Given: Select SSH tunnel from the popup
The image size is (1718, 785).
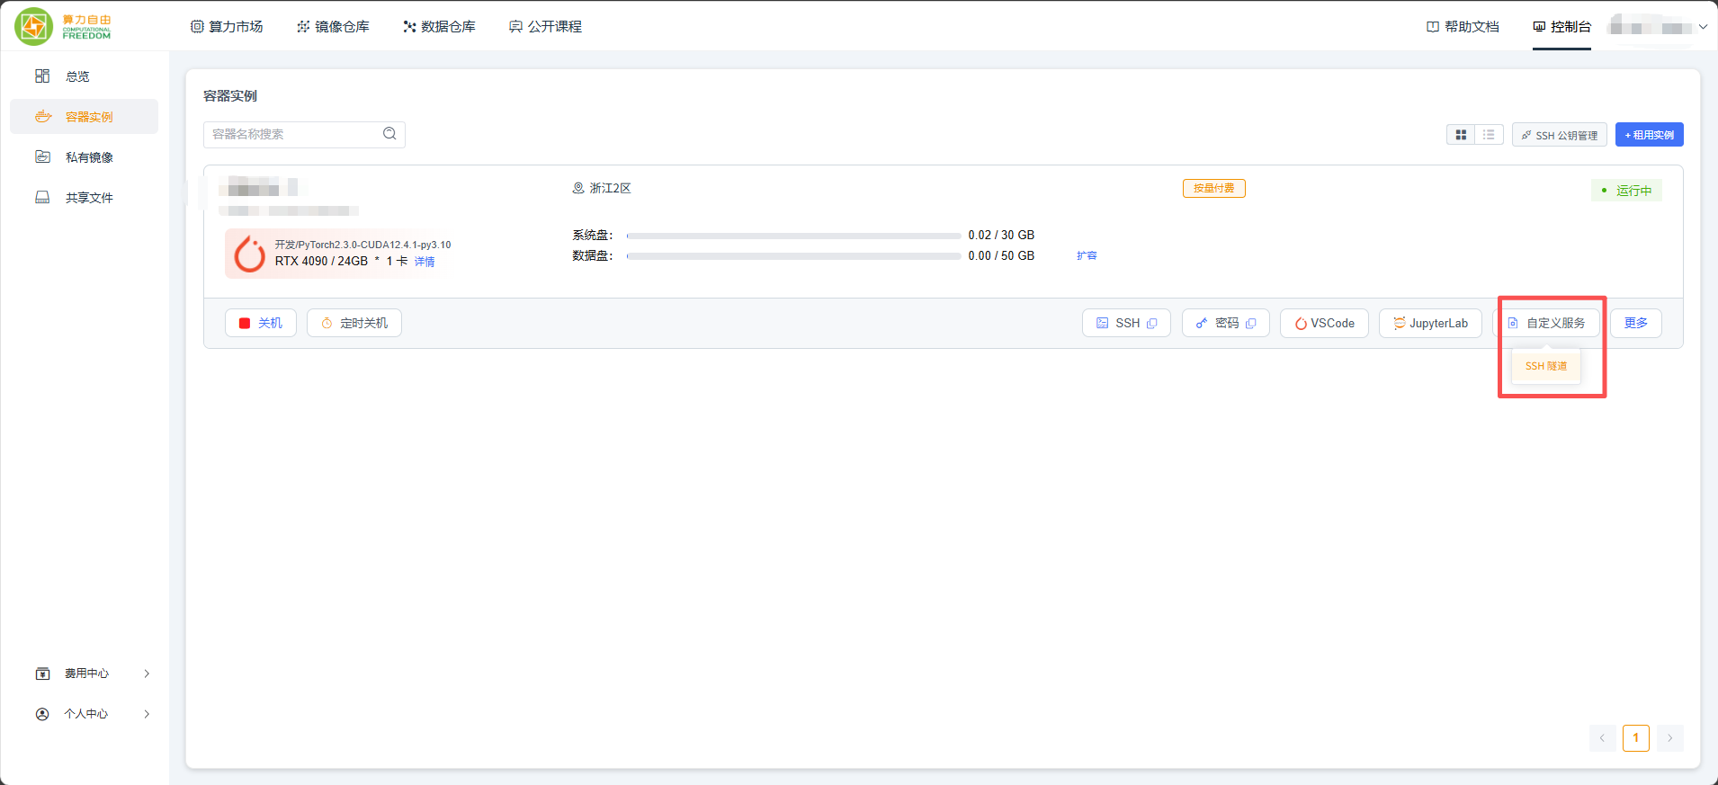Looking at the screenshot, I should [1545, 366].
